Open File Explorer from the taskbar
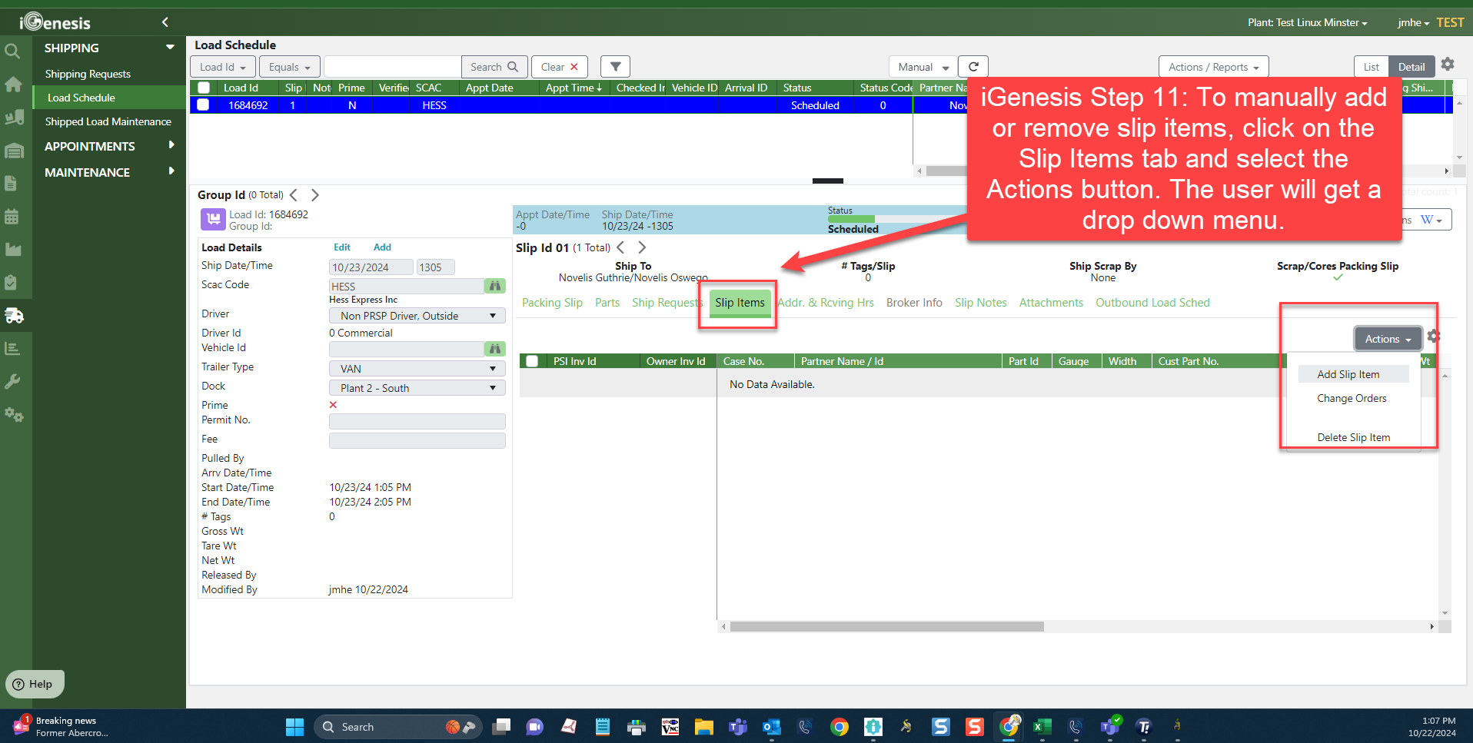 [703, 727]
